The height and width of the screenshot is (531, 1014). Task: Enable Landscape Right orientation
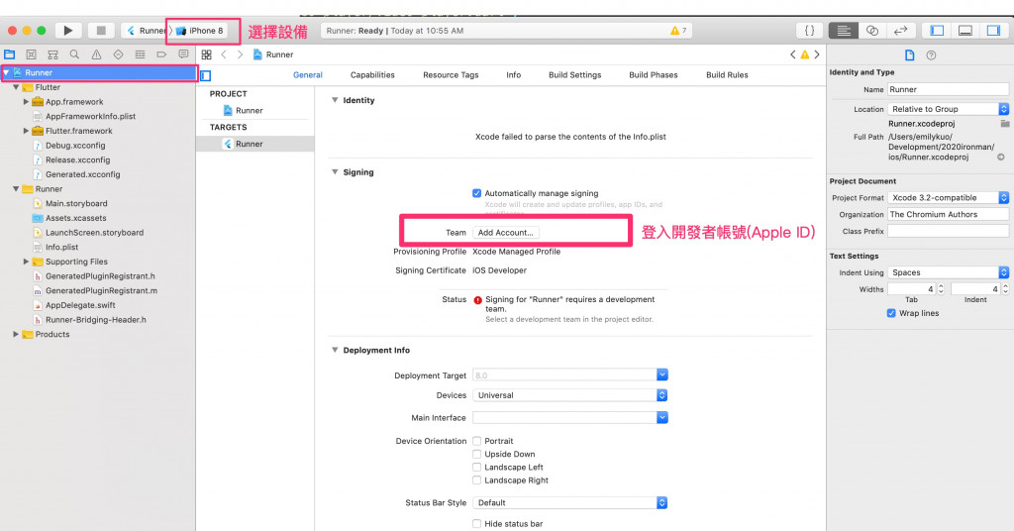point(476,480)
